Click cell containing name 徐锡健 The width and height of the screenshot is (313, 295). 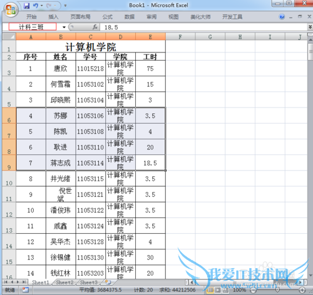point(61,257)
